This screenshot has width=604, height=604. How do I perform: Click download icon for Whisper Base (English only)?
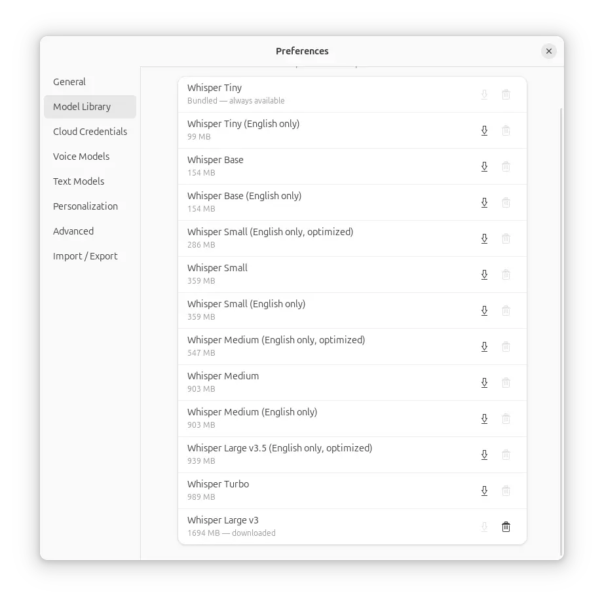click(484, 202)
